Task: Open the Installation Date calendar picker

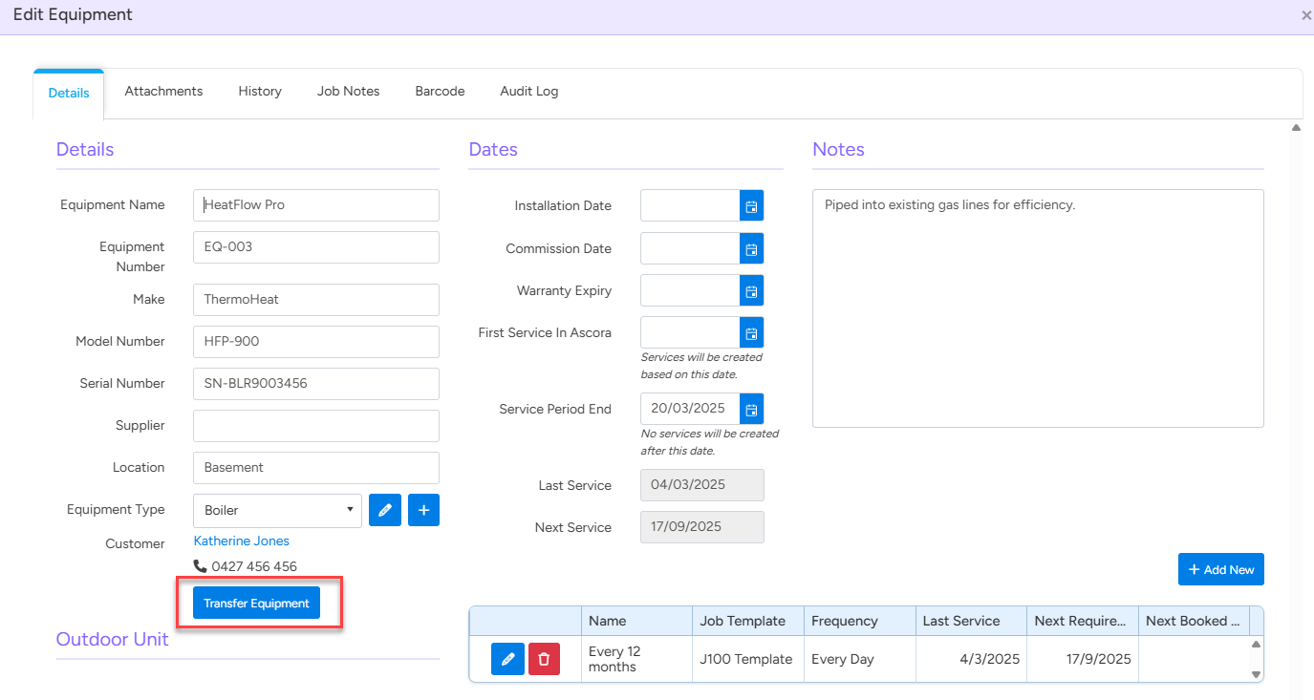Action: click(x=751, y=205)
